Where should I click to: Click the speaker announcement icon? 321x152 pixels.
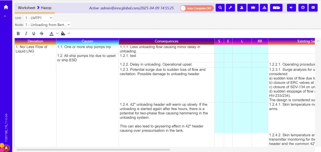point(291,8)
